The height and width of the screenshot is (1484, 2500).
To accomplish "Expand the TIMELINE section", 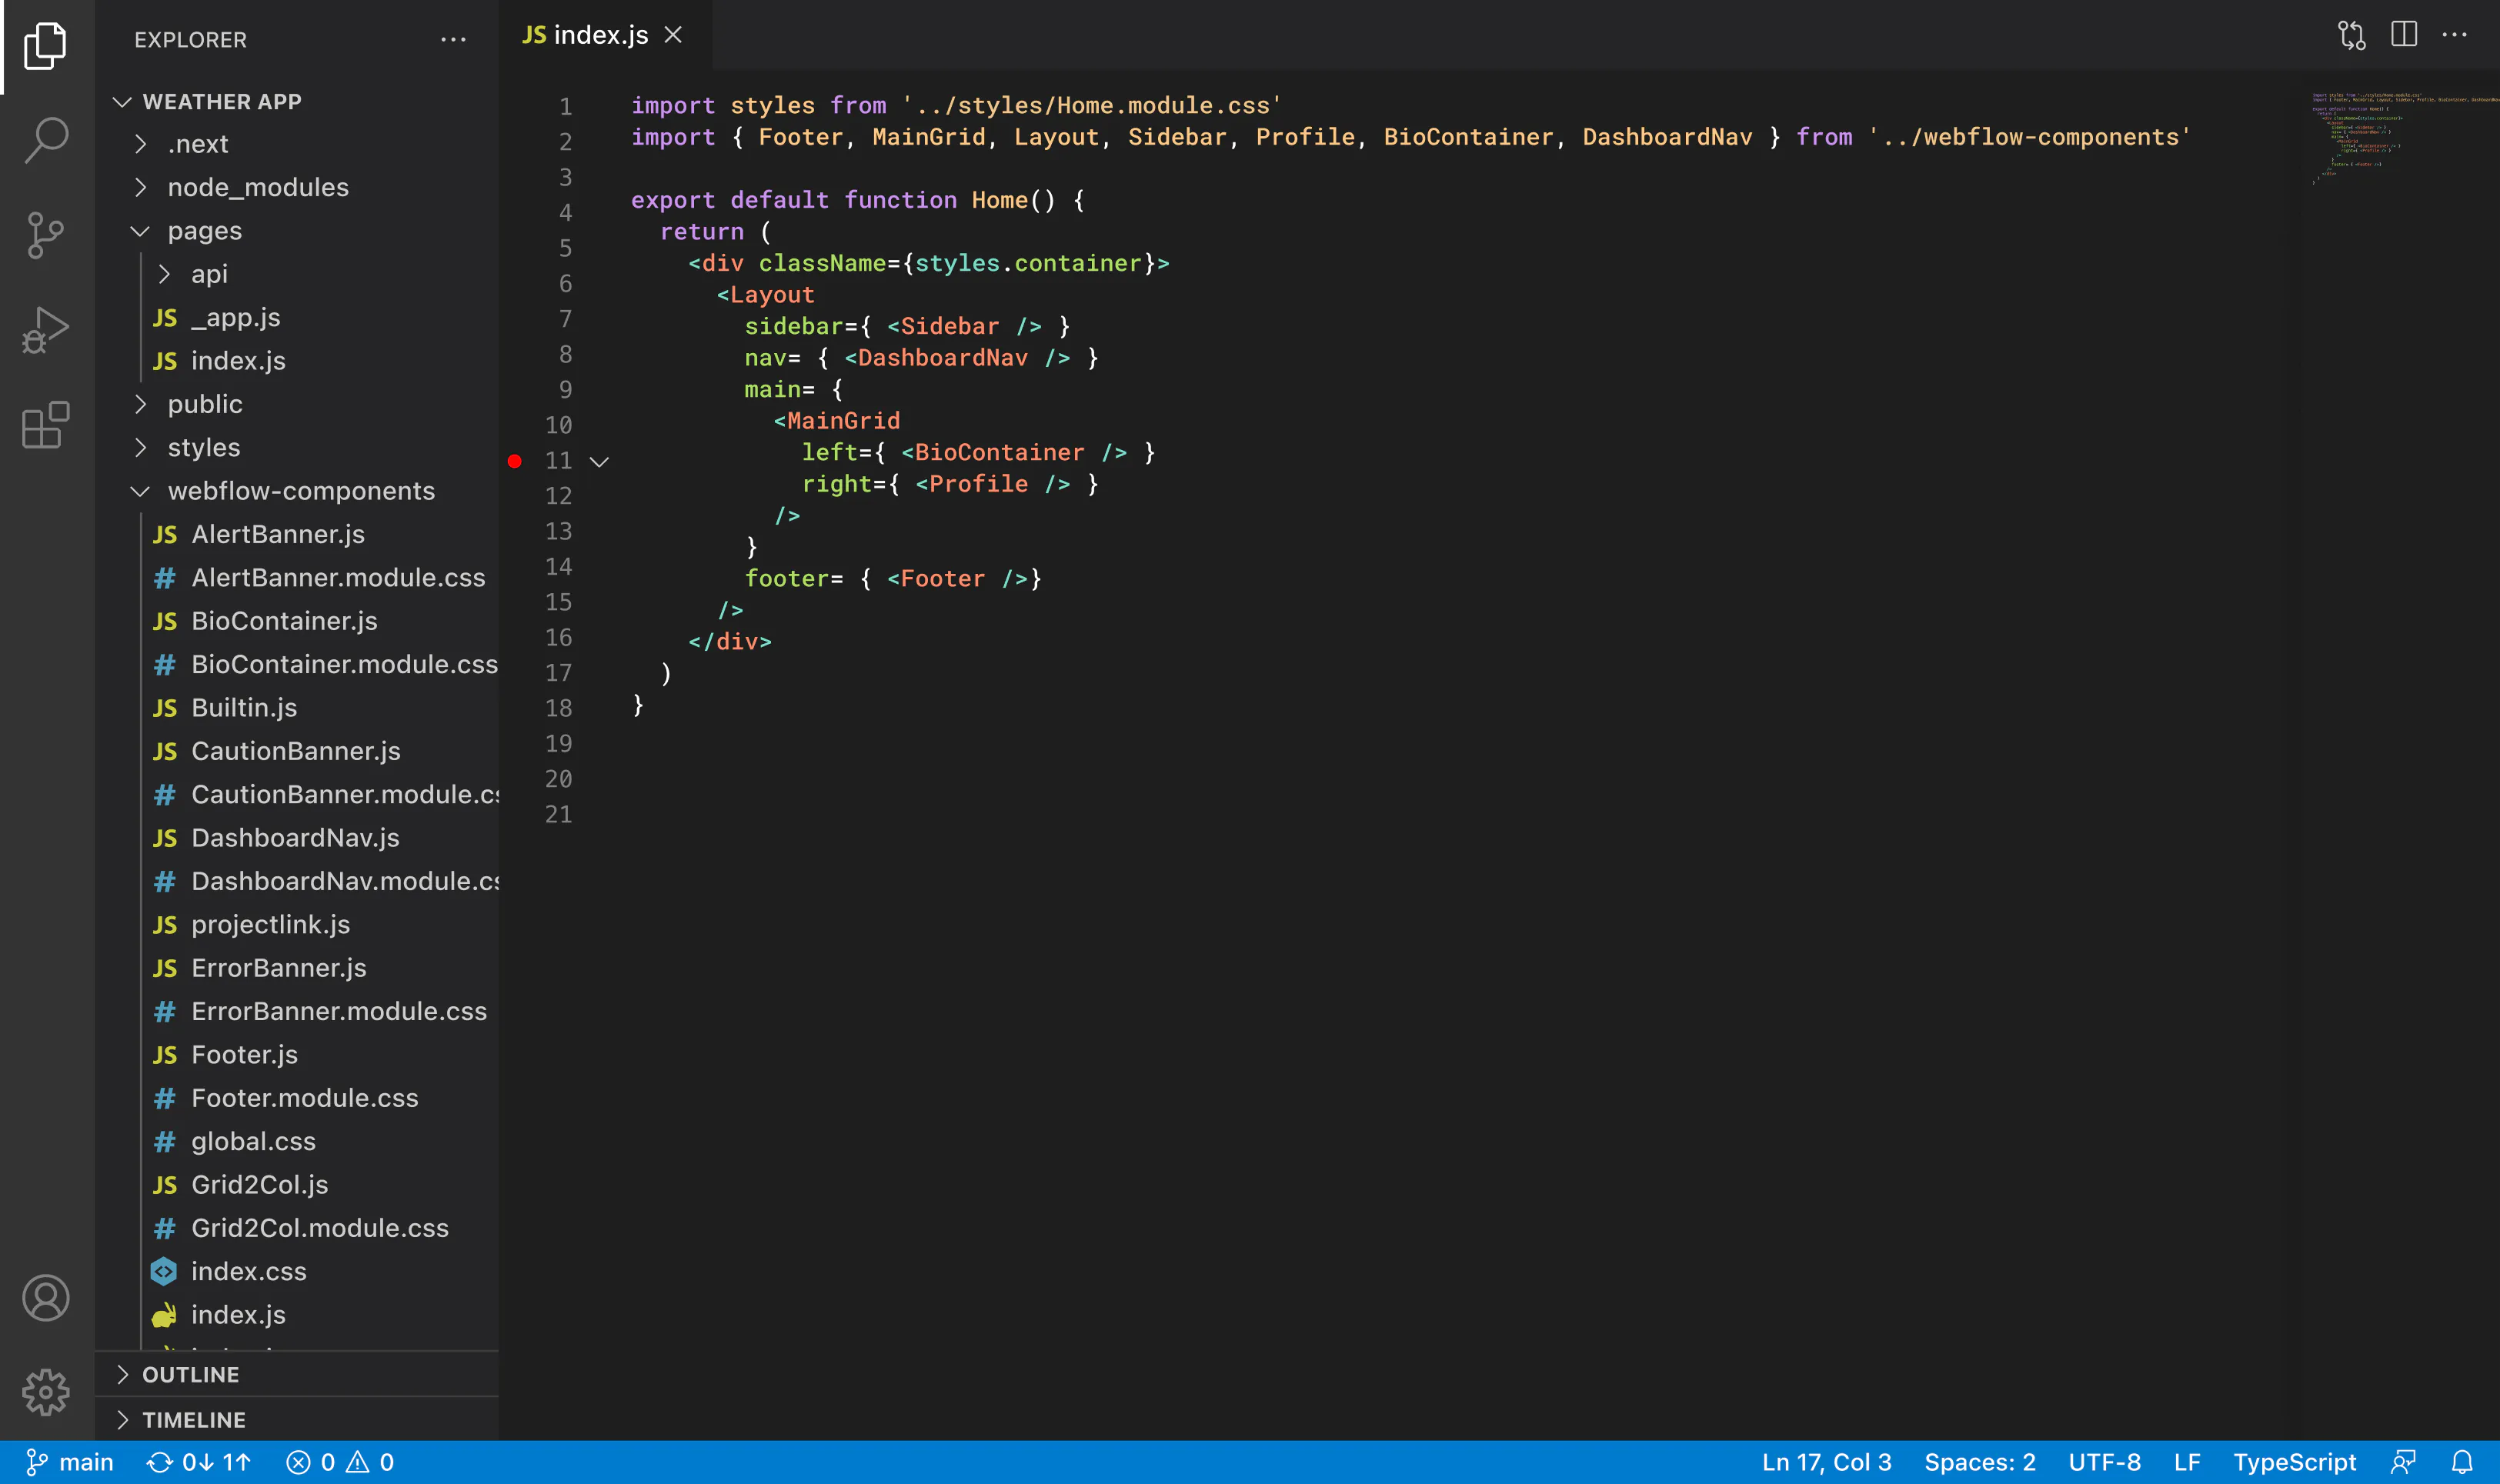I will [122, 1419].
